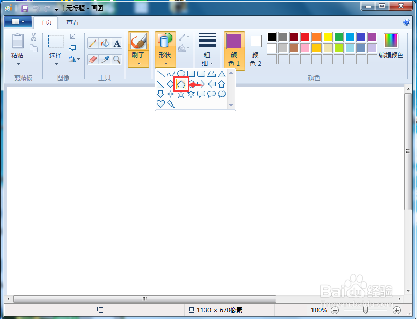The height and width of the screenshot is (319, 417).
Task: Activate 颜色 2 background color button
Action: pos(255,51)
